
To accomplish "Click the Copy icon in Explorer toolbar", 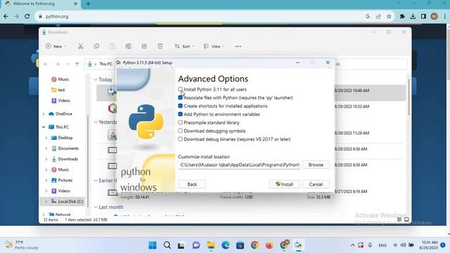I will (x=96, y=46).
